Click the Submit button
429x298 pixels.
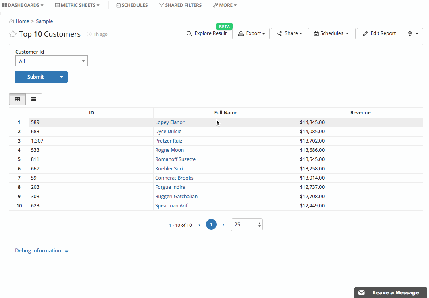tap(35, 77)
